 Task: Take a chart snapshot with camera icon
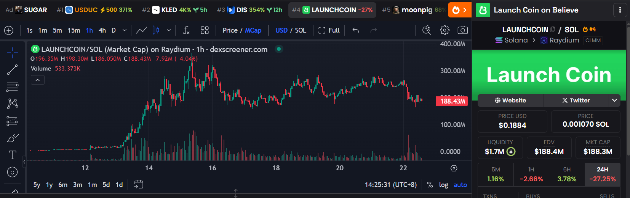point(462,30)
